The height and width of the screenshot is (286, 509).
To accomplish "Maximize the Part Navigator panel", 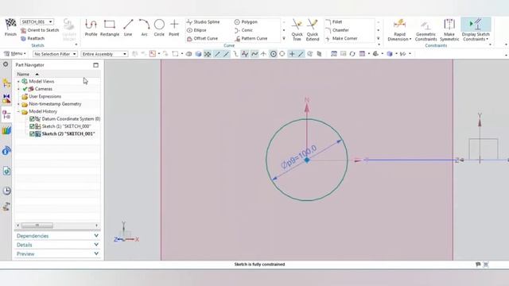I will click(x=95, y=65).
